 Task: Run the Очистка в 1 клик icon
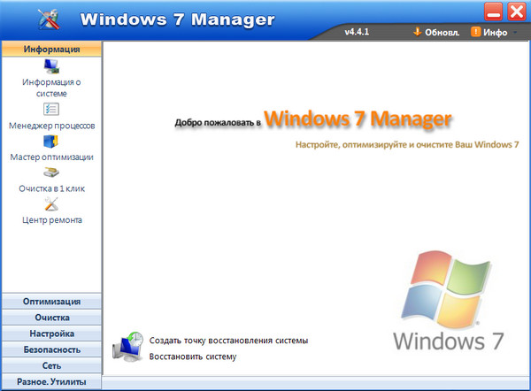click(51, 172)
